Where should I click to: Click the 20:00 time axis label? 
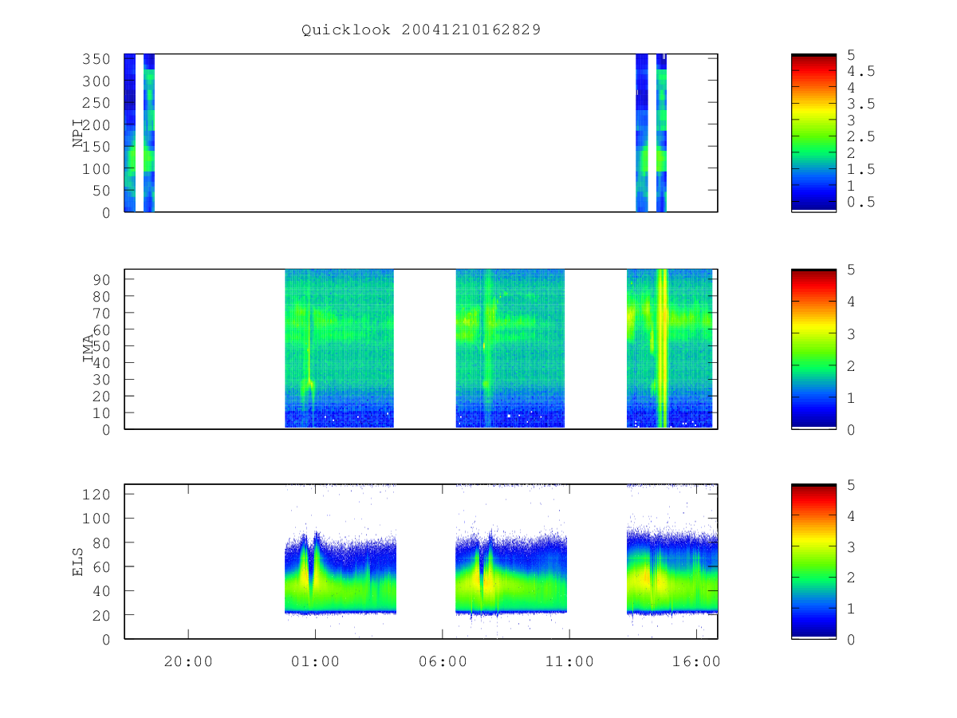click(188, 661)
